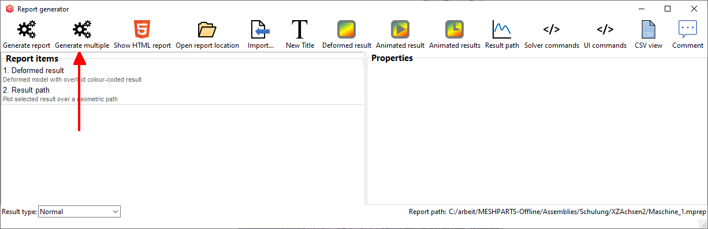
Task: Click the Report path file text
Action: click(575, 212)
